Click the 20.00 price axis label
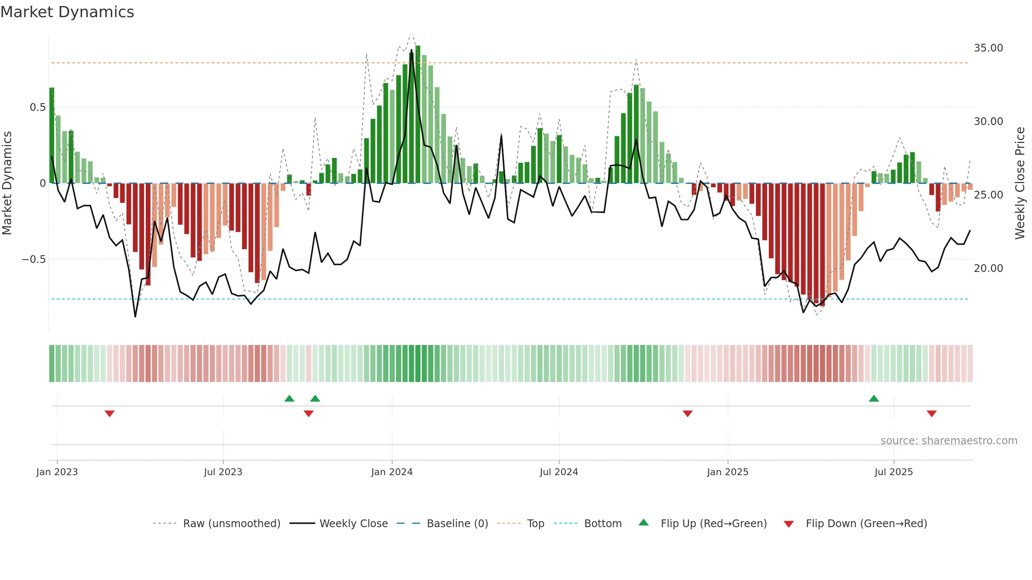The image size is (1032, 580). (x=989, y=268)
